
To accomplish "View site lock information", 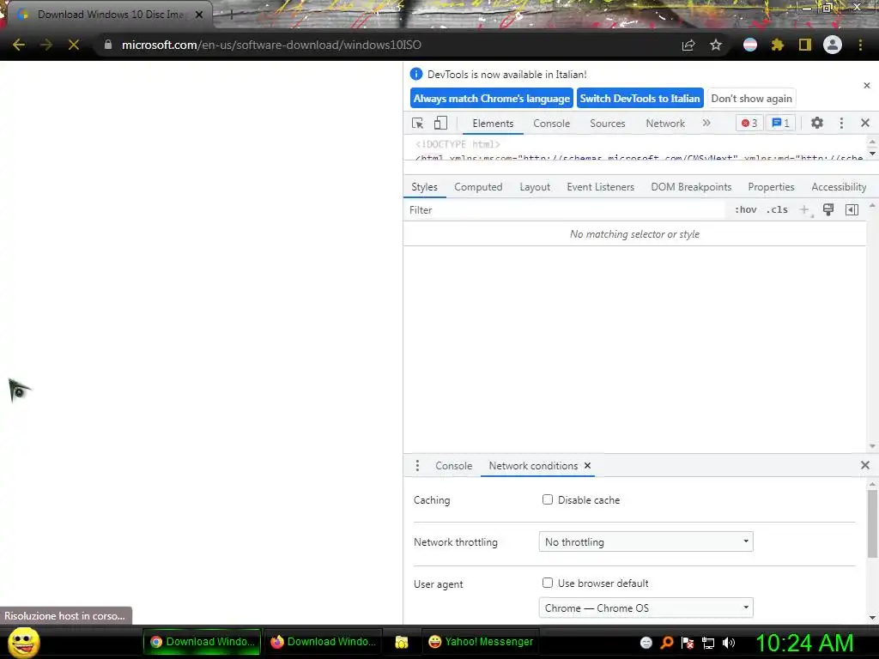I will (108, 45).
